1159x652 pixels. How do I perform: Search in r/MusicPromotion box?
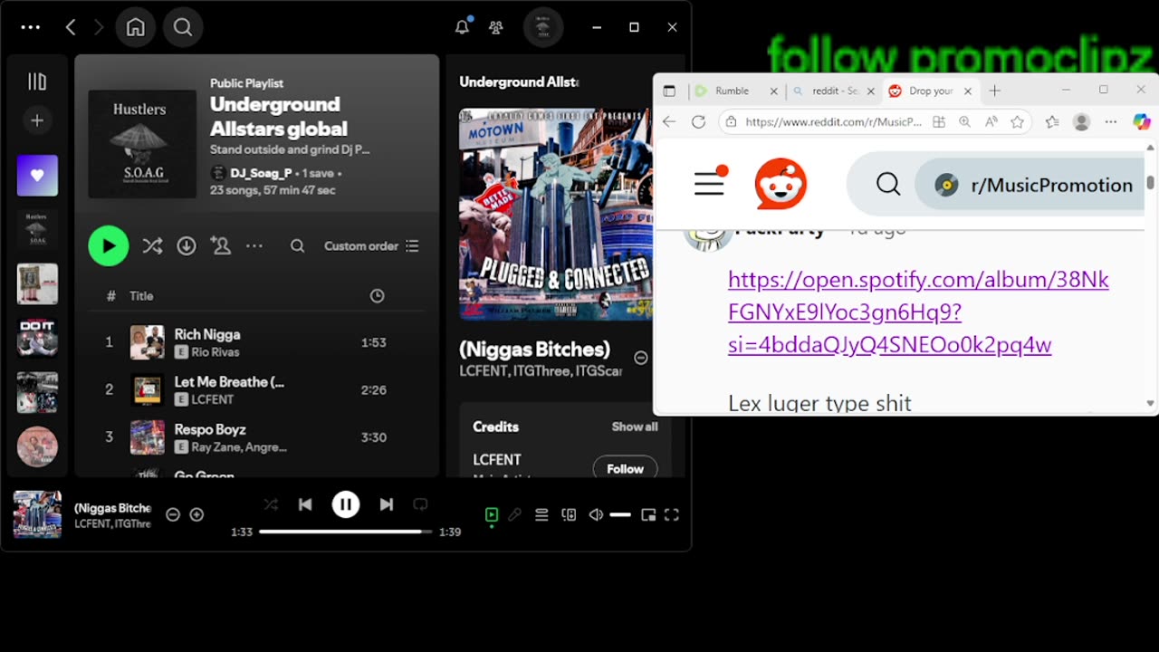996,185
